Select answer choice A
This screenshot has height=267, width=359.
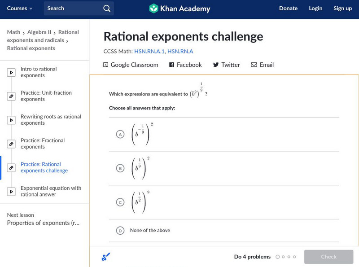tap(120, 134)
